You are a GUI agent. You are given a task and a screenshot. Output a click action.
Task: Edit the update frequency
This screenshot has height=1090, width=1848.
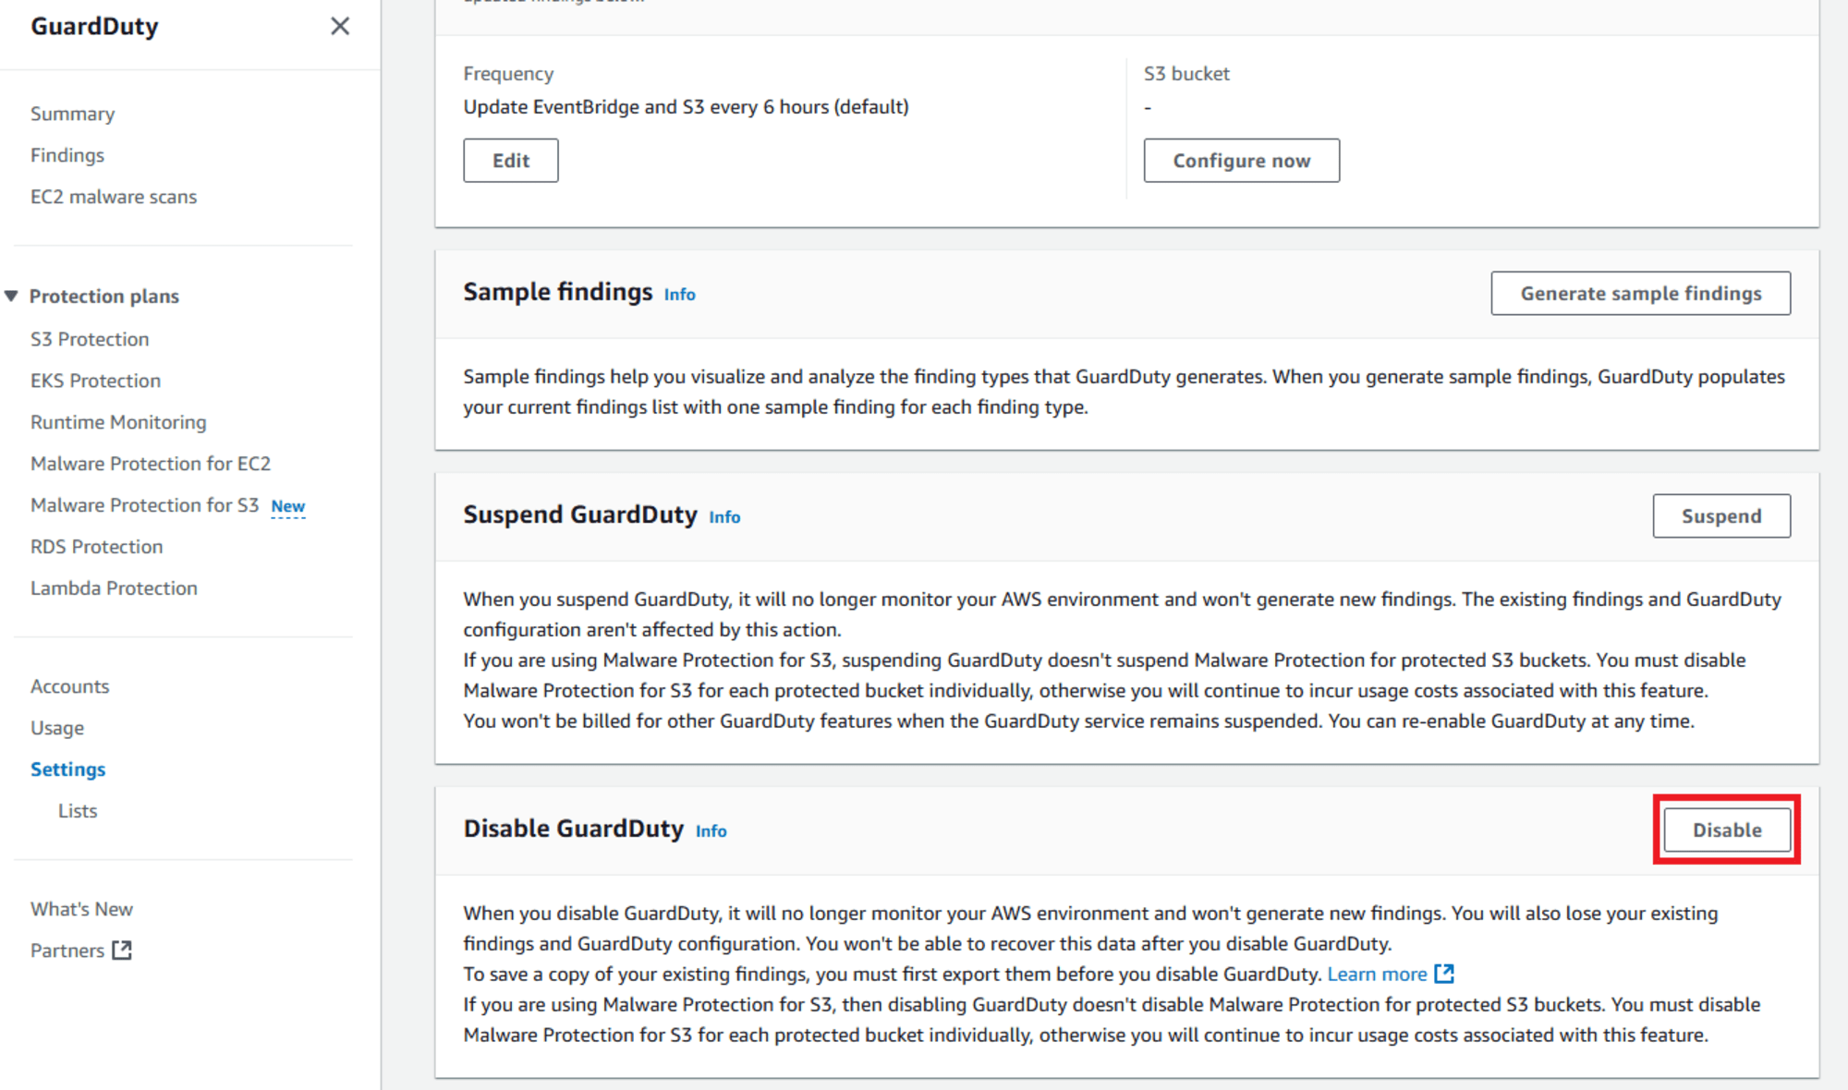510,160
